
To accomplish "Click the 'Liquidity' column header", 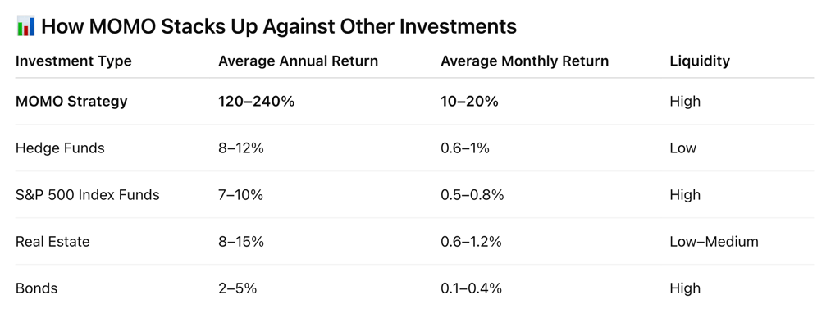I will click(700, 61).
